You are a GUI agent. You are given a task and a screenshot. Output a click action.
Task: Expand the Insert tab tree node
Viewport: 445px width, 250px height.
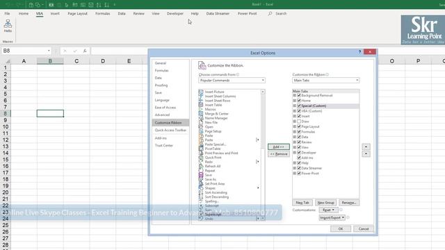[x=295, y=116]
